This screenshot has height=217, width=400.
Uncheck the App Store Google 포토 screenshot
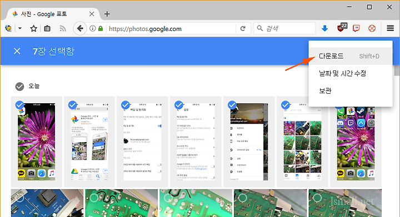(x=73, y=105)
